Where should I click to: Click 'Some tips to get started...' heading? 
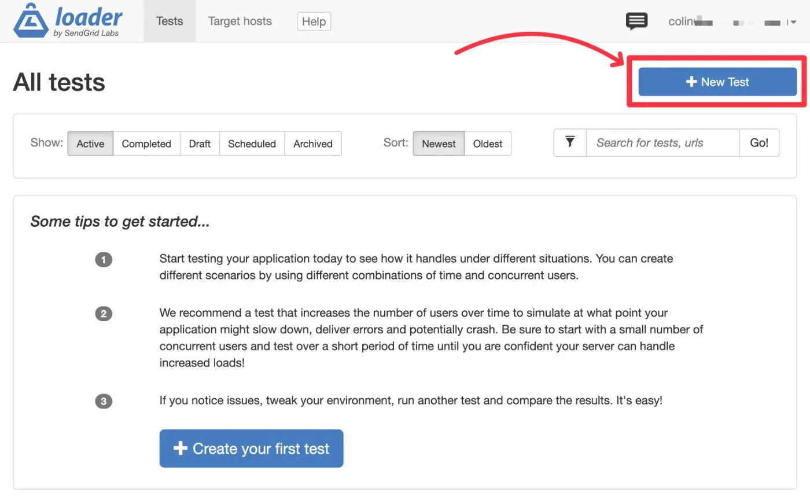[120, 222]
